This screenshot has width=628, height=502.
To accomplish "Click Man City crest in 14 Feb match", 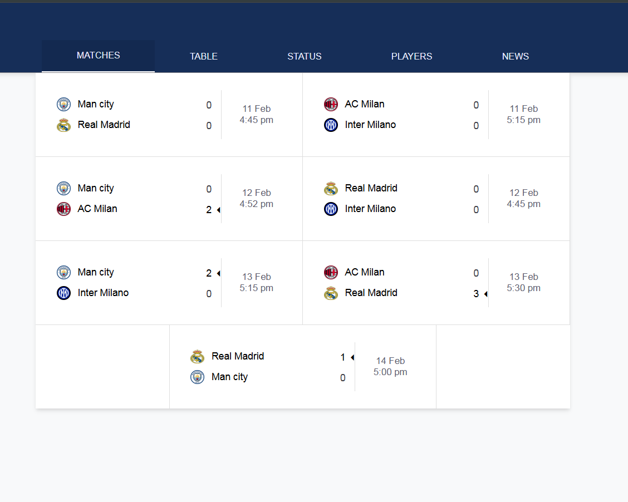I will pos(198,377).
